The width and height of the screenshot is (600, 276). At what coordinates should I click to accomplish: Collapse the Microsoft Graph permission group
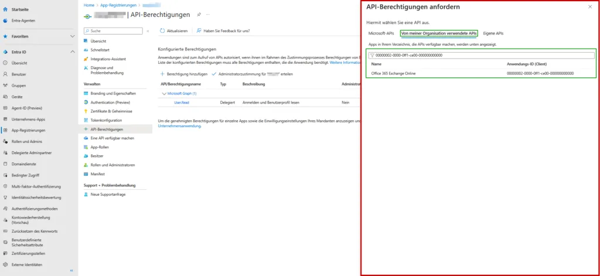(x=164, y=94)
